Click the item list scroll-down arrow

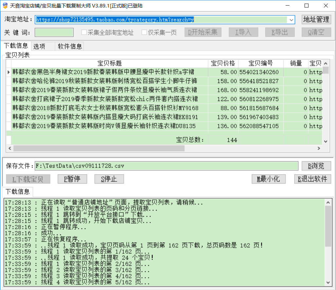[x=326, y=141]
